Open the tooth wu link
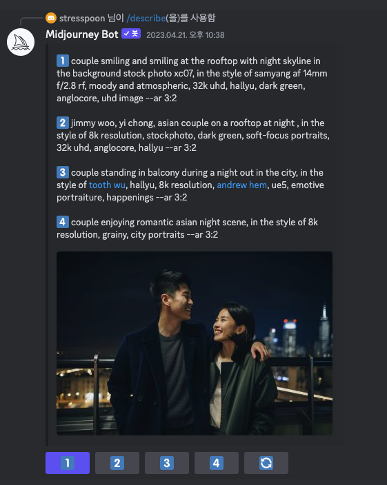The height and width of the screenshot is (485, 387). click(107, 185)
